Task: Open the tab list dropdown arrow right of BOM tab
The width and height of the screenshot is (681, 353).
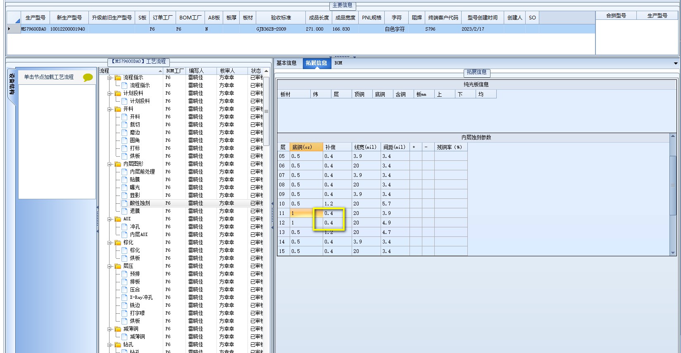Action: click(676, 63)
